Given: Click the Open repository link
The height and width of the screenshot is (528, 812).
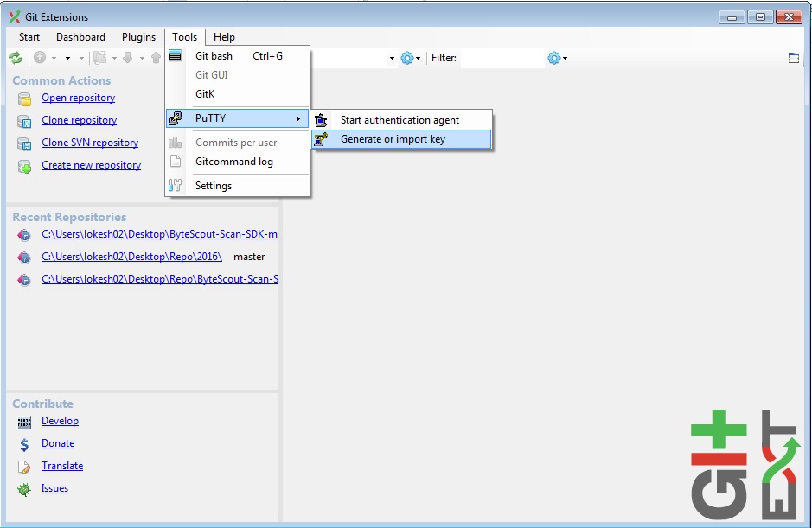Looking at the screenshot, I should point(78,98).
